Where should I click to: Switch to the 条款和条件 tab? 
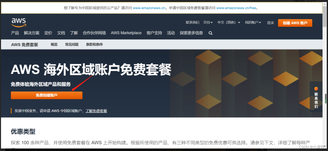click(x=94, y=44)
